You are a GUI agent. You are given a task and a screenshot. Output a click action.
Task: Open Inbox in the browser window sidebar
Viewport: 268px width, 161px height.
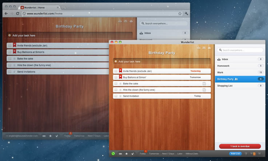click(163, 33)
